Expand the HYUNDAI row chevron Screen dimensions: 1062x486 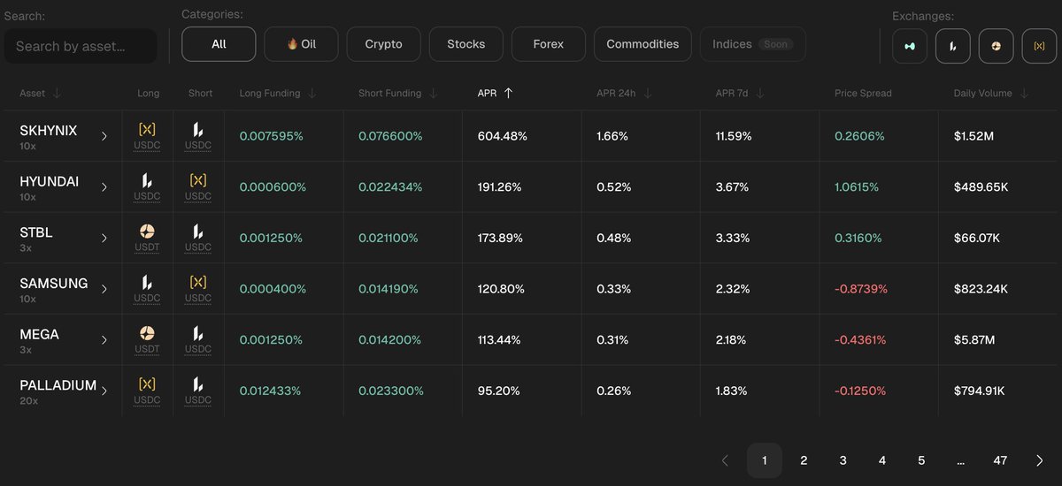[x=104, y=187]
